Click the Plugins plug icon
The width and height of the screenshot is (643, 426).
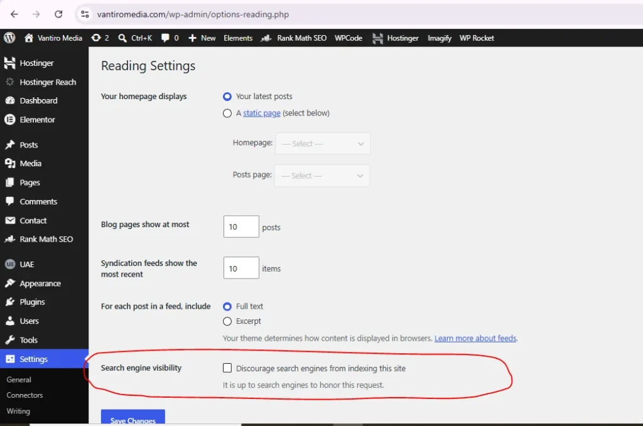click(x=10, y=302)
